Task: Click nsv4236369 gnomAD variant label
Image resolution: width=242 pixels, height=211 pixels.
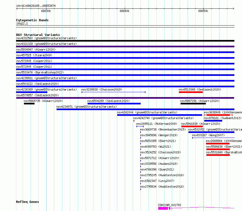Action: 46,89
